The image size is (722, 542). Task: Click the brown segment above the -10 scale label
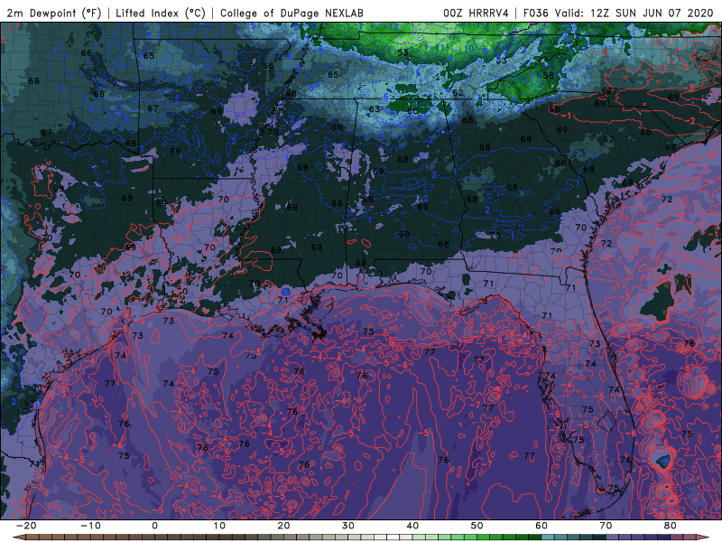(90, 537)
